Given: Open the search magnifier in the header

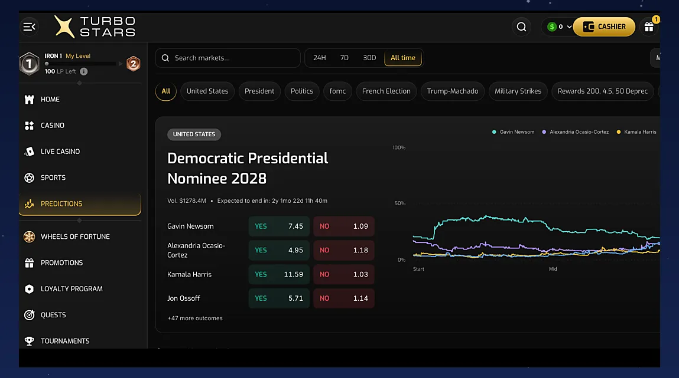Looking at the screenshot, I should [x=521, y=27].
